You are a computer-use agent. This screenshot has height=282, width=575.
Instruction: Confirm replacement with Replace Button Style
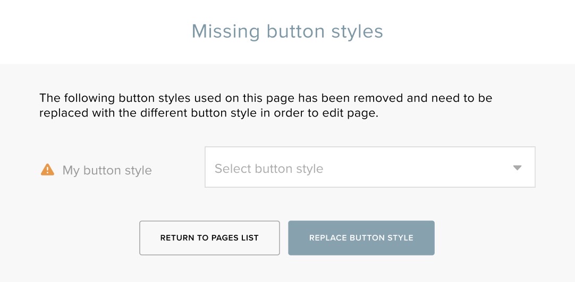pos(361,238)
